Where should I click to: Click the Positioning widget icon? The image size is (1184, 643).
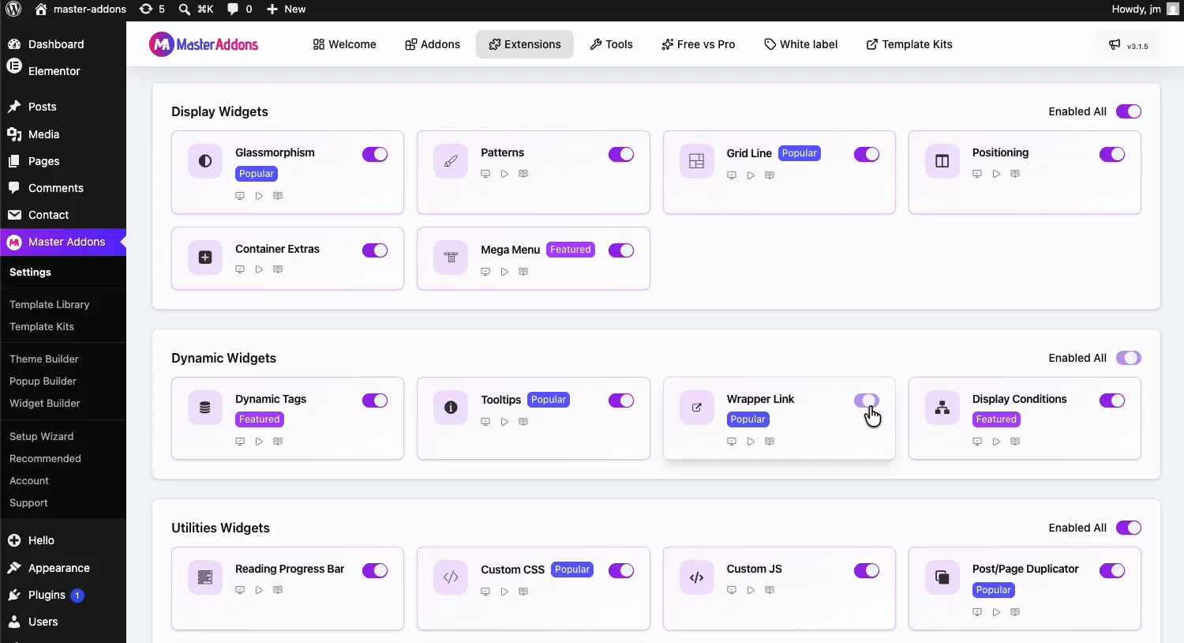coord(942,161)
